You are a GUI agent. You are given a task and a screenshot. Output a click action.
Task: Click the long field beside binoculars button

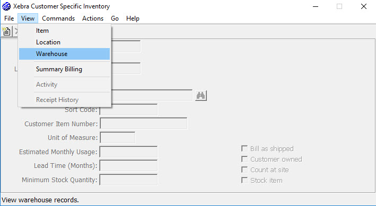click(152, 95)
